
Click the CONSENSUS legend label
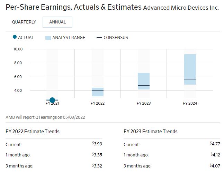click(116, 38)
